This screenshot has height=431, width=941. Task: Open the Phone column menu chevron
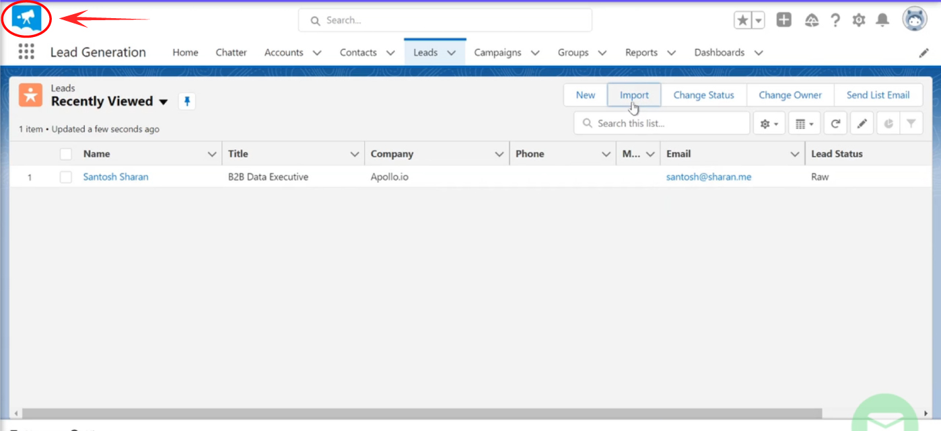coord(606,154)
